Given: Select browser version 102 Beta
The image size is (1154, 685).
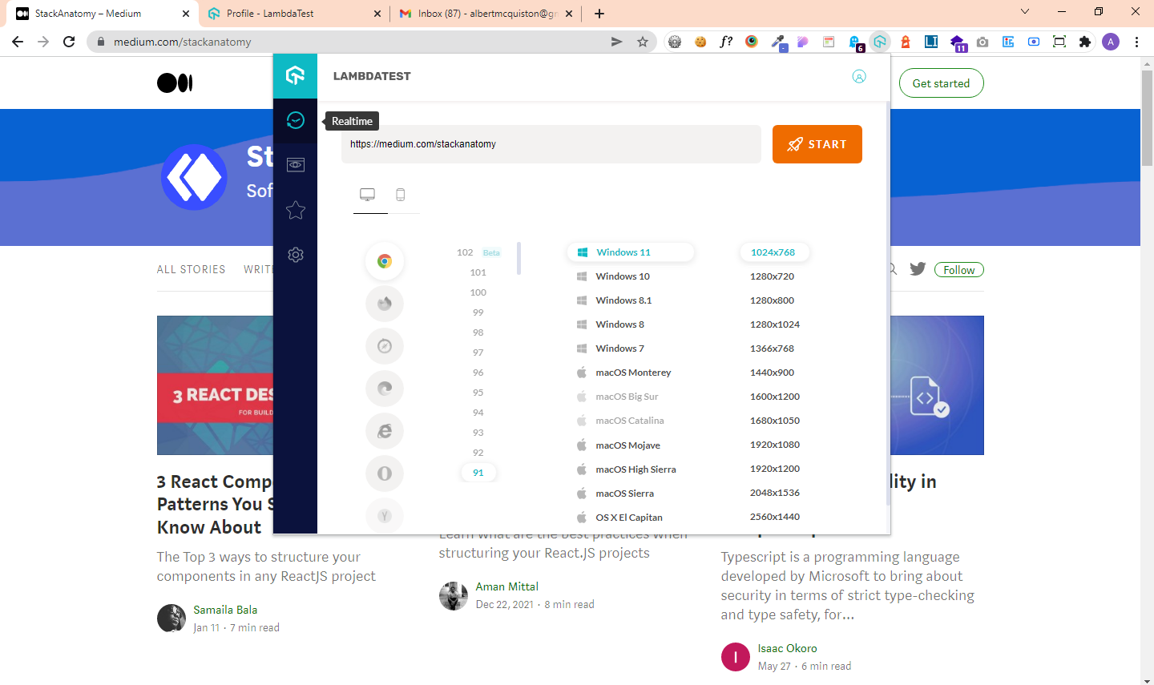Looking at the screenshot, I should [x=478, y=252].
